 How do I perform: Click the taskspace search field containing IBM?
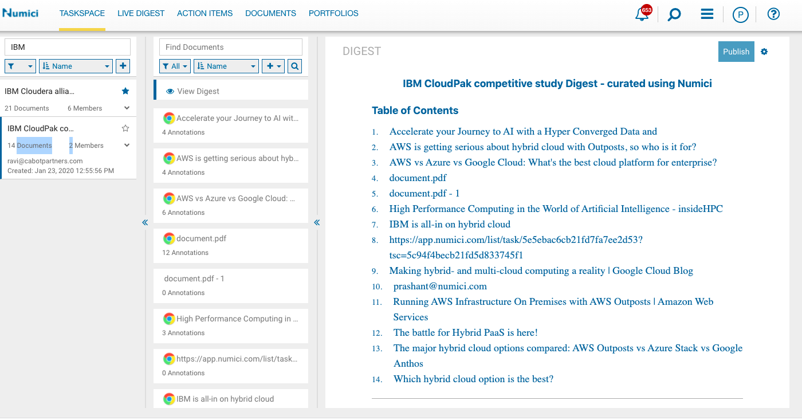68,47
